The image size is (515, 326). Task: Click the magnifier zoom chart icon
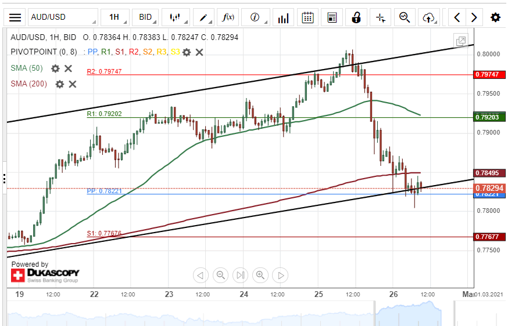pos(405,17)
